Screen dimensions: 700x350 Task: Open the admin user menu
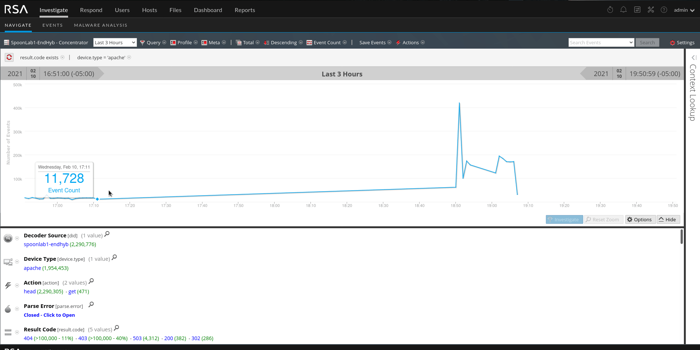coord(684,10)
